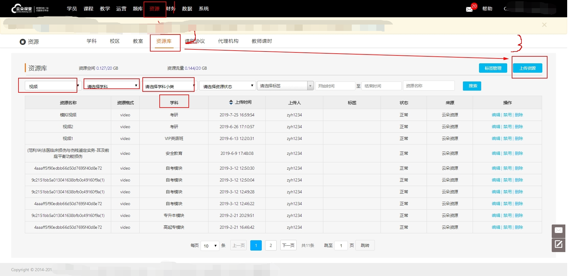Open 运营 in the top menu
Screen dimensions: 569x276
pos(121,9)
